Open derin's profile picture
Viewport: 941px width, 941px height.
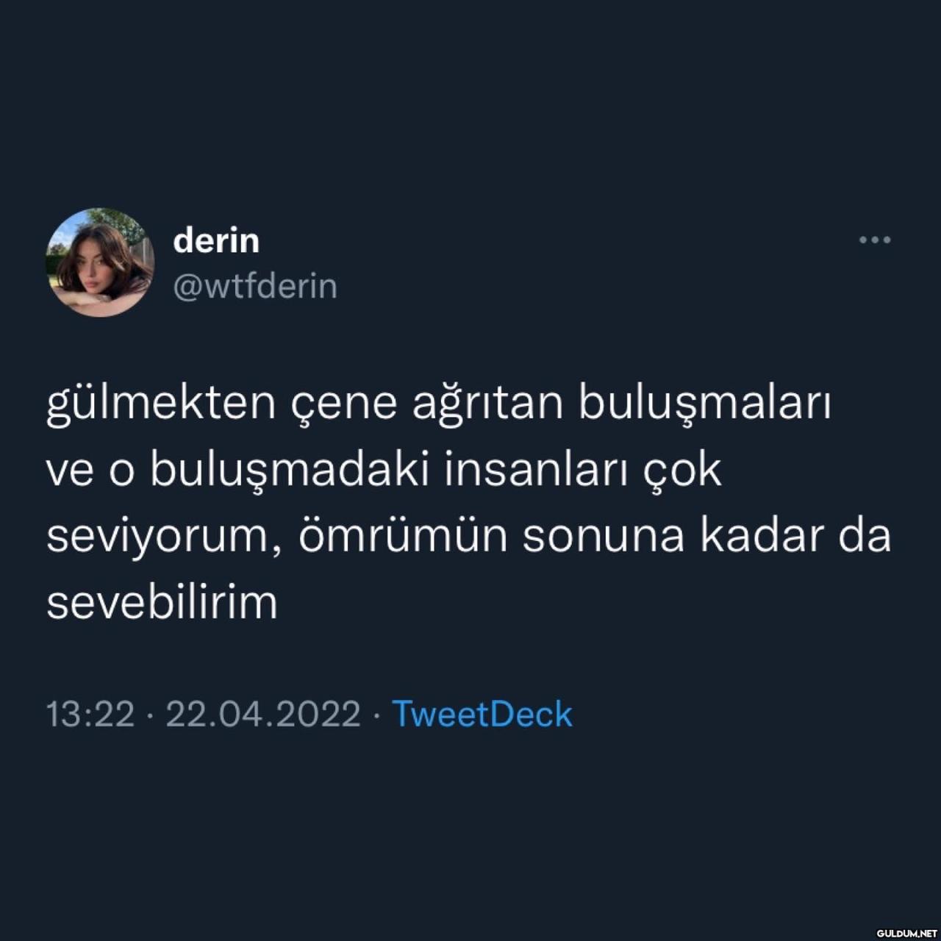[100, 262]
